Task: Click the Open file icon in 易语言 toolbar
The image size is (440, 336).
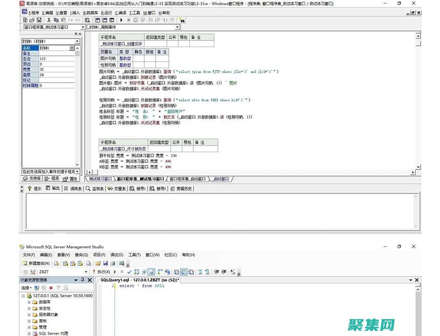Action: click(32, 20)
